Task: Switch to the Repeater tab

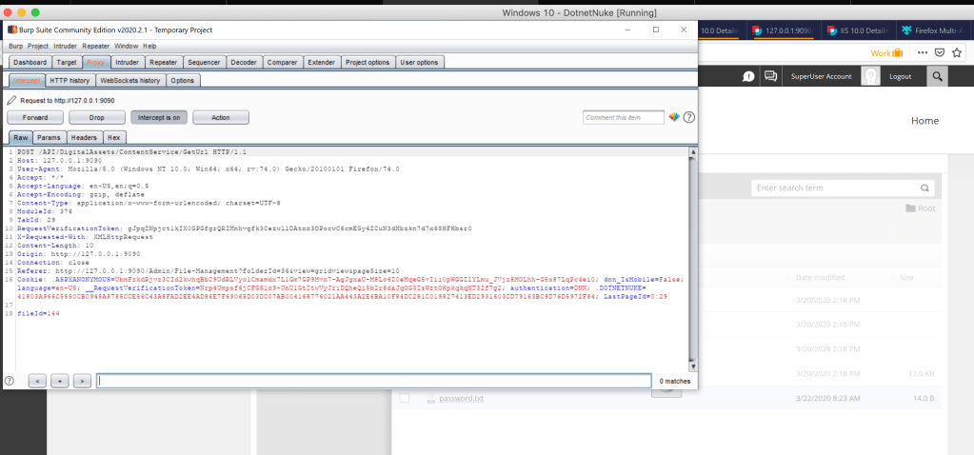Action: (x=164, y=62)
